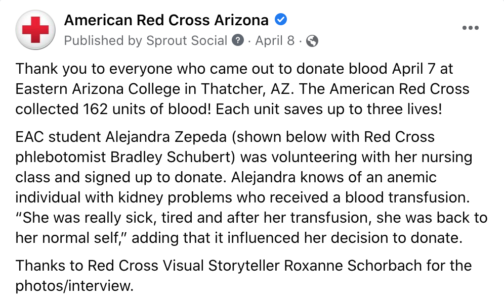Click the text Each unit saves up to three lives
504x307 pixels.
329,109
